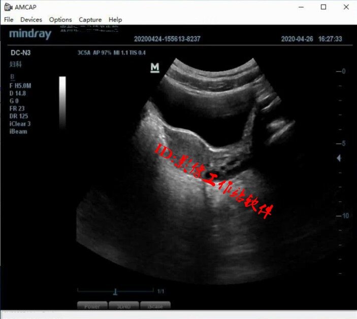Click the 3C5A probe label
Viewport: 357px width, 319px height.
pyautogui.click(x=84, y=53)
